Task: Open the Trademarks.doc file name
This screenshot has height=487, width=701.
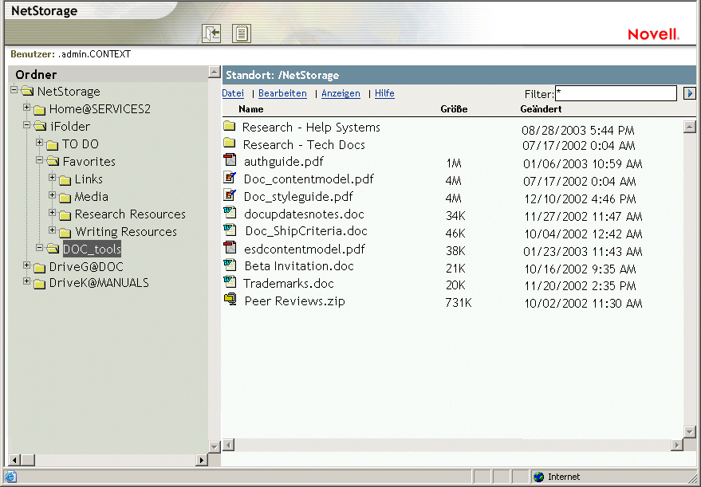Action: tap(289, 284)
